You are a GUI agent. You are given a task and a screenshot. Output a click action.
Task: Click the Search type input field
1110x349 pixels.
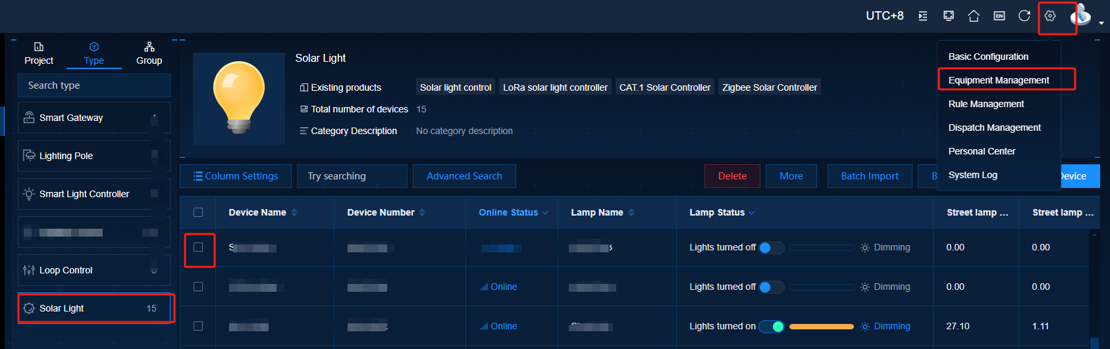tap(93, 85)
